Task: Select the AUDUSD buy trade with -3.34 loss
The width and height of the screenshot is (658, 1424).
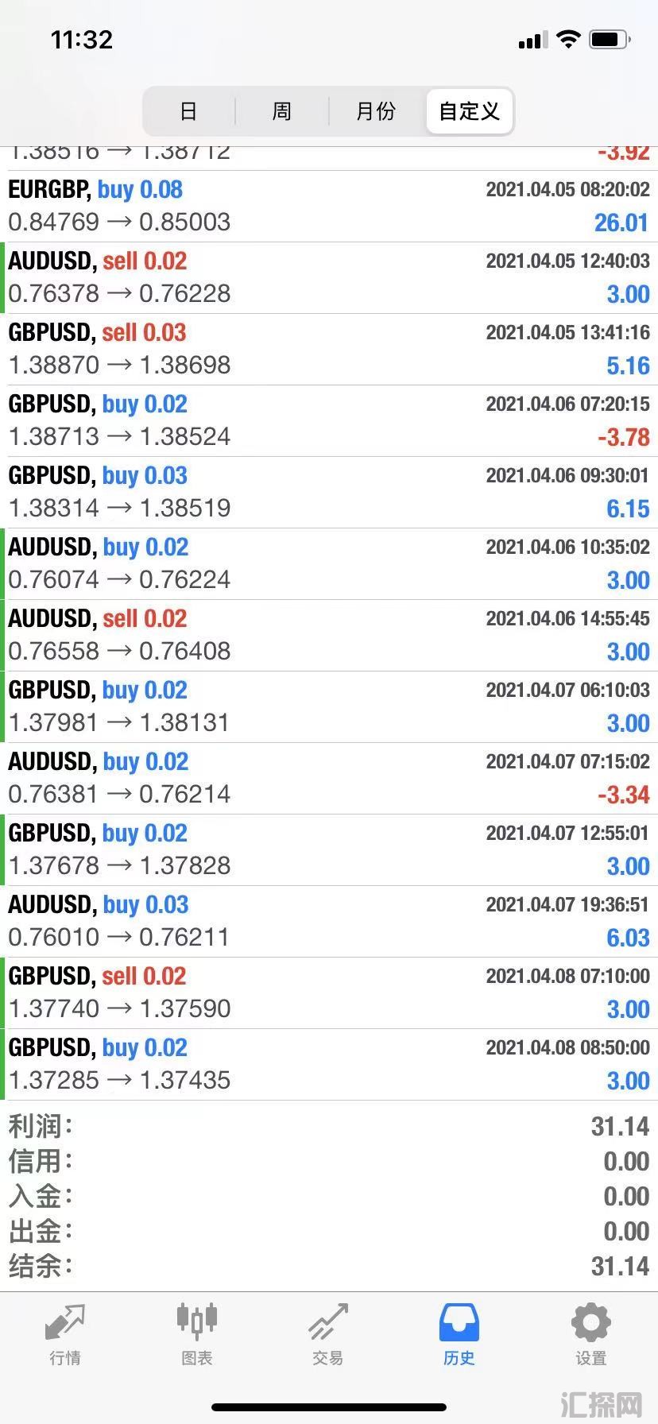Action: point(329,778)
